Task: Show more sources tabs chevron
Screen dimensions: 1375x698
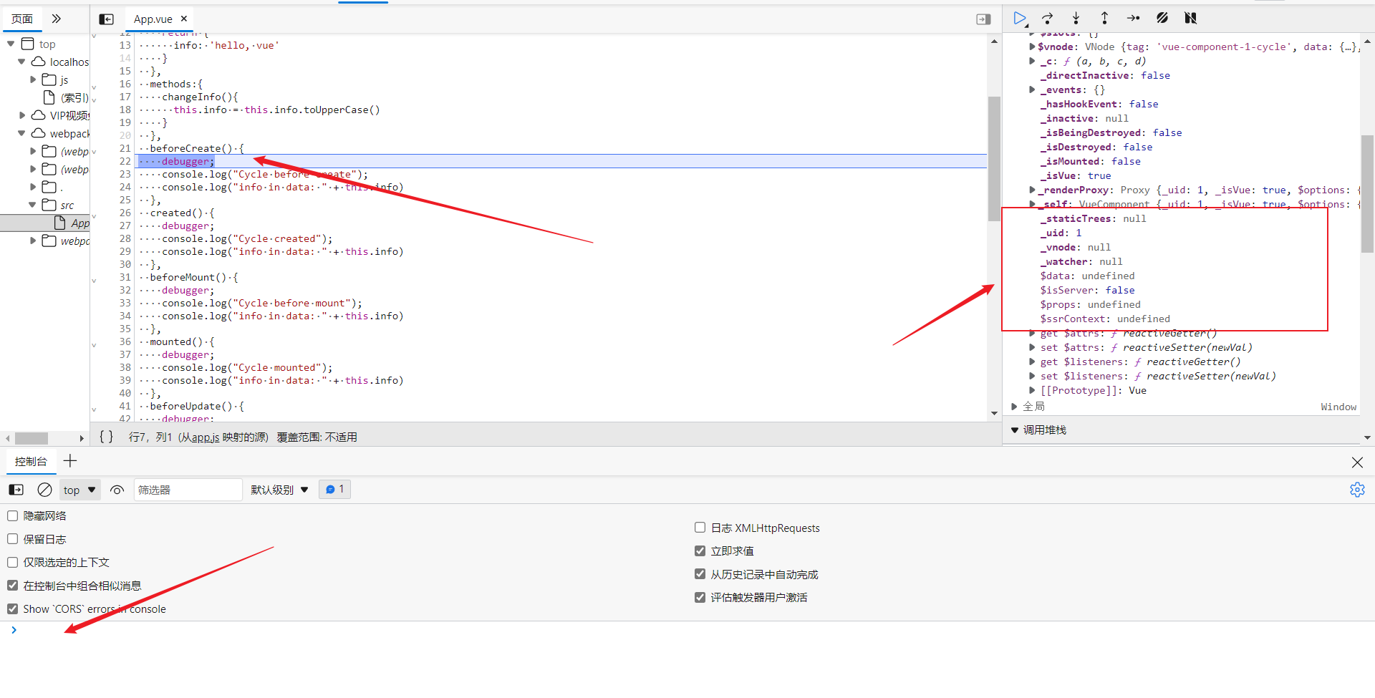Action: (x=57, y=19)
